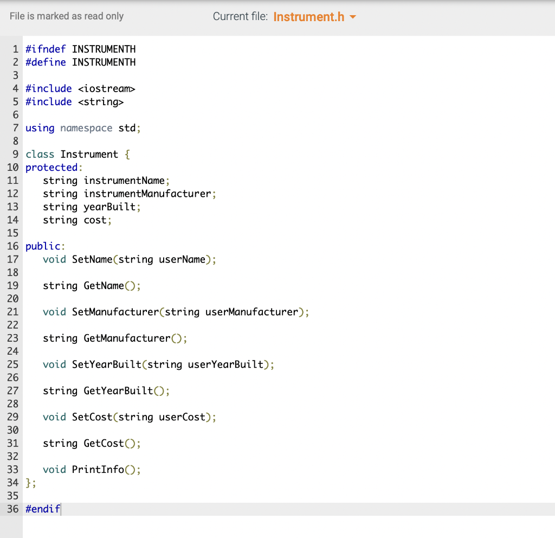The image size is (555, 538).
Task: Click the using namespace std line
Action: coord(82,127)
